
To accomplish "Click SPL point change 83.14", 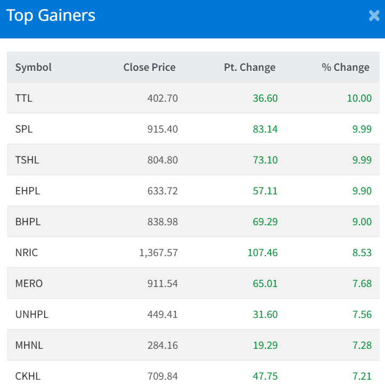I will (265, 129).
